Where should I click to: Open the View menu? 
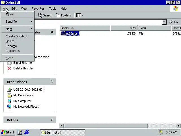coord(24,8)
